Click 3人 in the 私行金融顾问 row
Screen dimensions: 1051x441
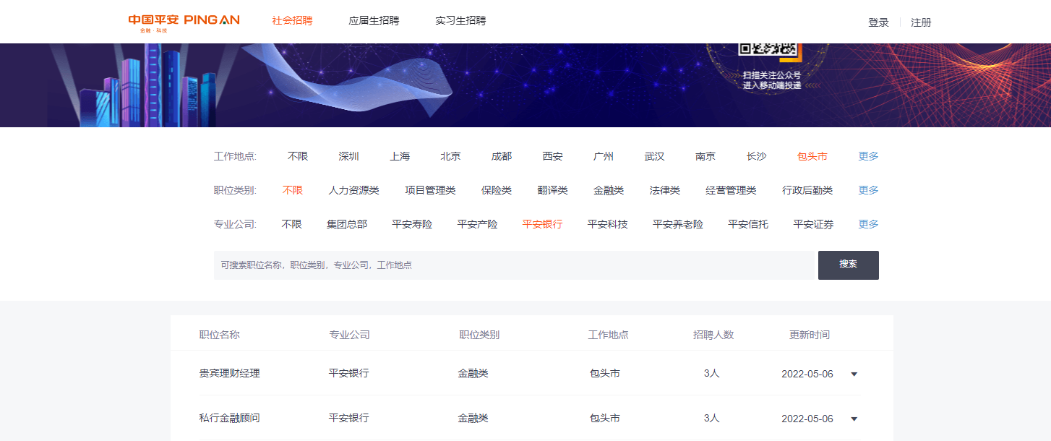click(712, 419)
